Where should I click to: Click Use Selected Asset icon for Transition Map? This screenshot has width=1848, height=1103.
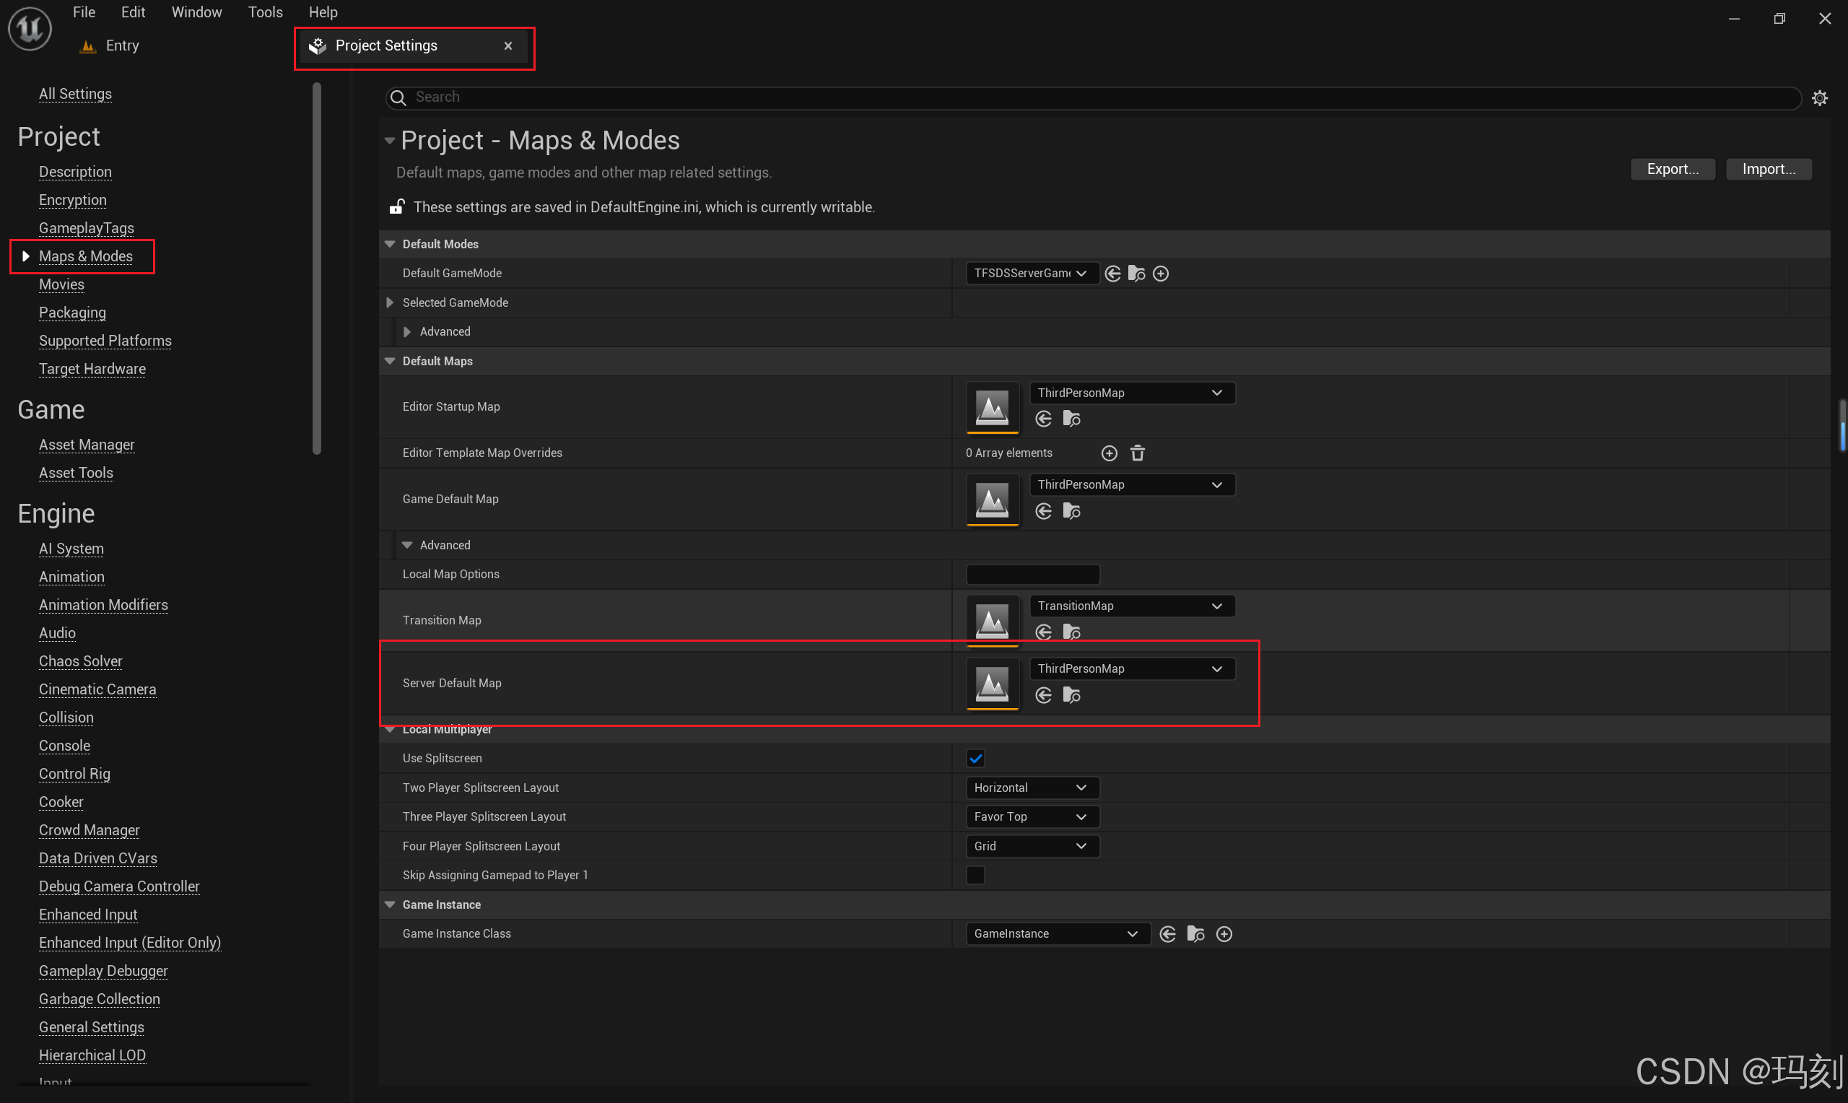[1043, 632]
